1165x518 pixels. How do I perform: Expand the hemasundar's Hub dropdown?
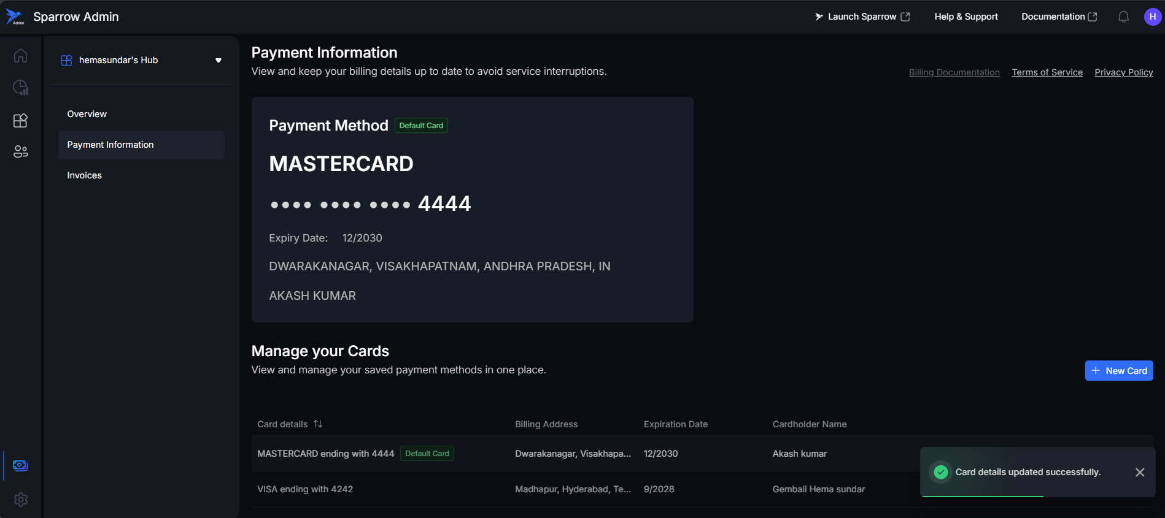pyautogui.click(x=218, y=60)
